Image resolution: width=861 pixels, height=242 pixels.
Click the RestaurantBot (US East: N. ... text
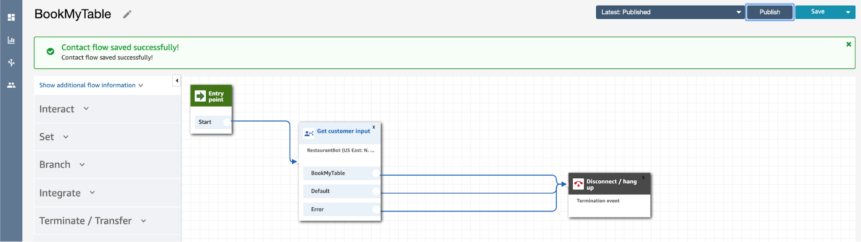pos(341,150)
